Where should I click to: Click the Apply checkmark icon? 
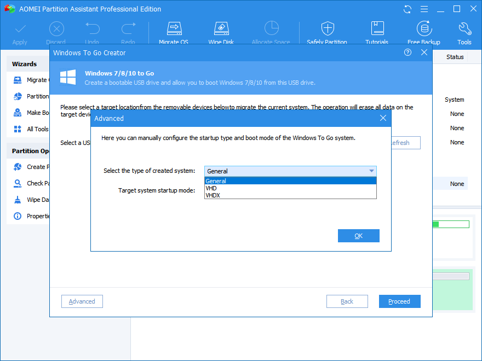pyautogui.click(x=20, y=29)
